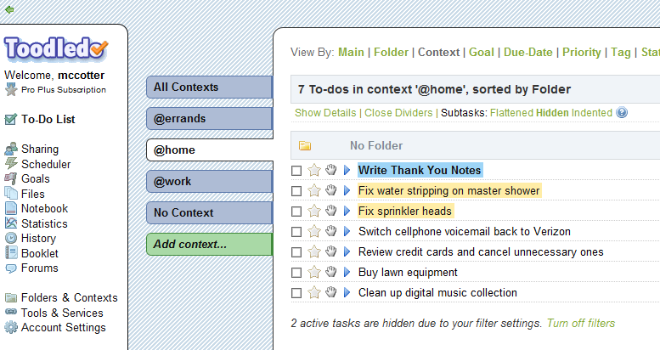Click the hand icon beside Fix sprinkler heads
The width and height of the screenshot is (660, 350).
tap(331, 211)
